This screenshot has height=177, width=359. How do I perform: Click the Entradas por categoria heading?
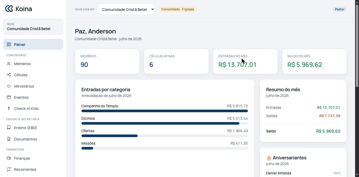click(x=106, y=89)
